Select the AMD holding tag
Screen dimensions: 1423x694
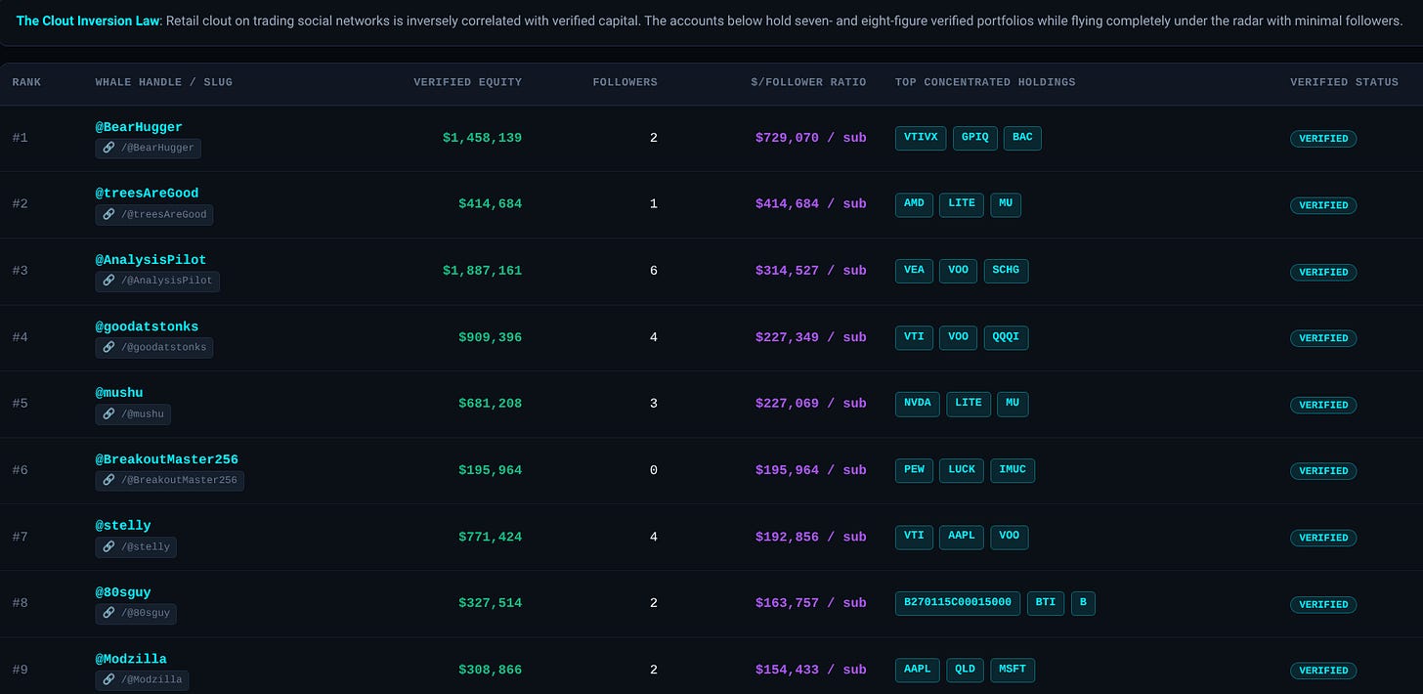pos(914,204)
